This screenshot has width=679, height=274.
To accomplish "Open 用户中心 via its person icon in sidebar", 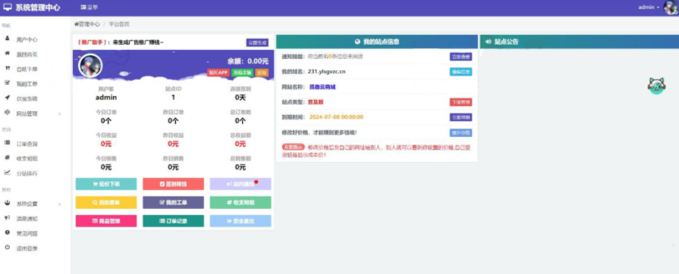I will 8,39.
